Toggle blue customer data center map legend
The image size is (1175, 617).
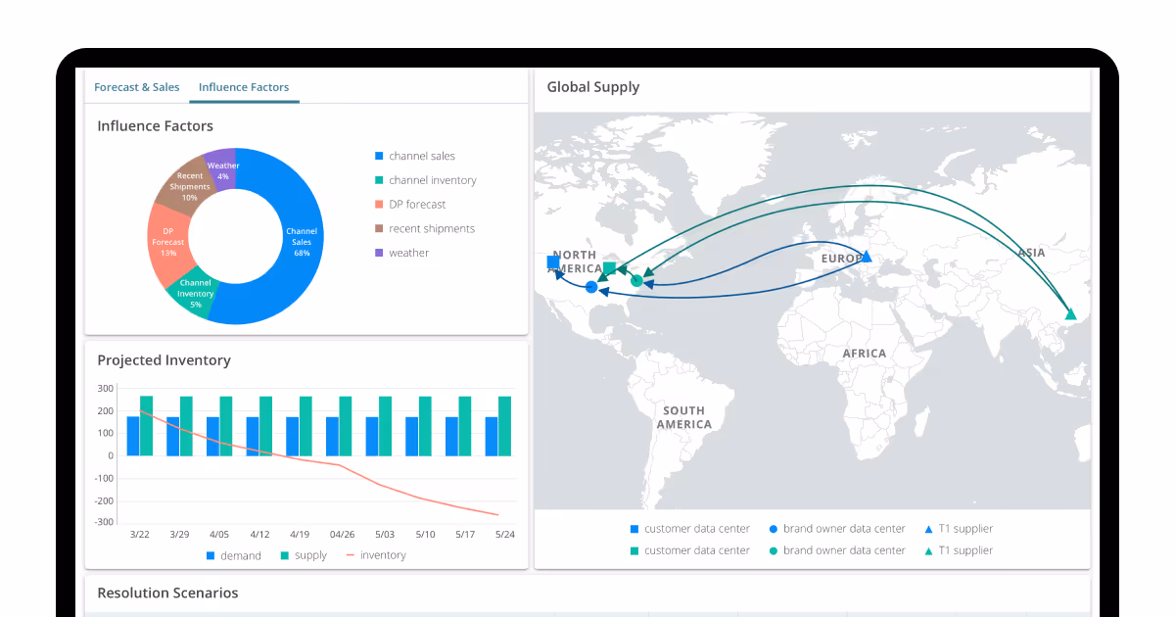[x=689, y=529]
